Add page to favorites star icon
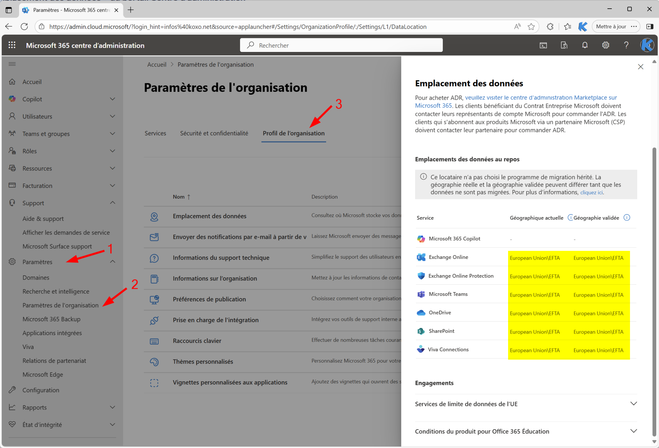This screenshot has height=448, width=659. [531, 27]
